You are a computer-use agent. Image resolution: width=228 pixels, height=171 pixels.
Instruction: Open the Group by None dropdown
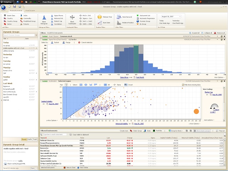(x=176, y=131)
